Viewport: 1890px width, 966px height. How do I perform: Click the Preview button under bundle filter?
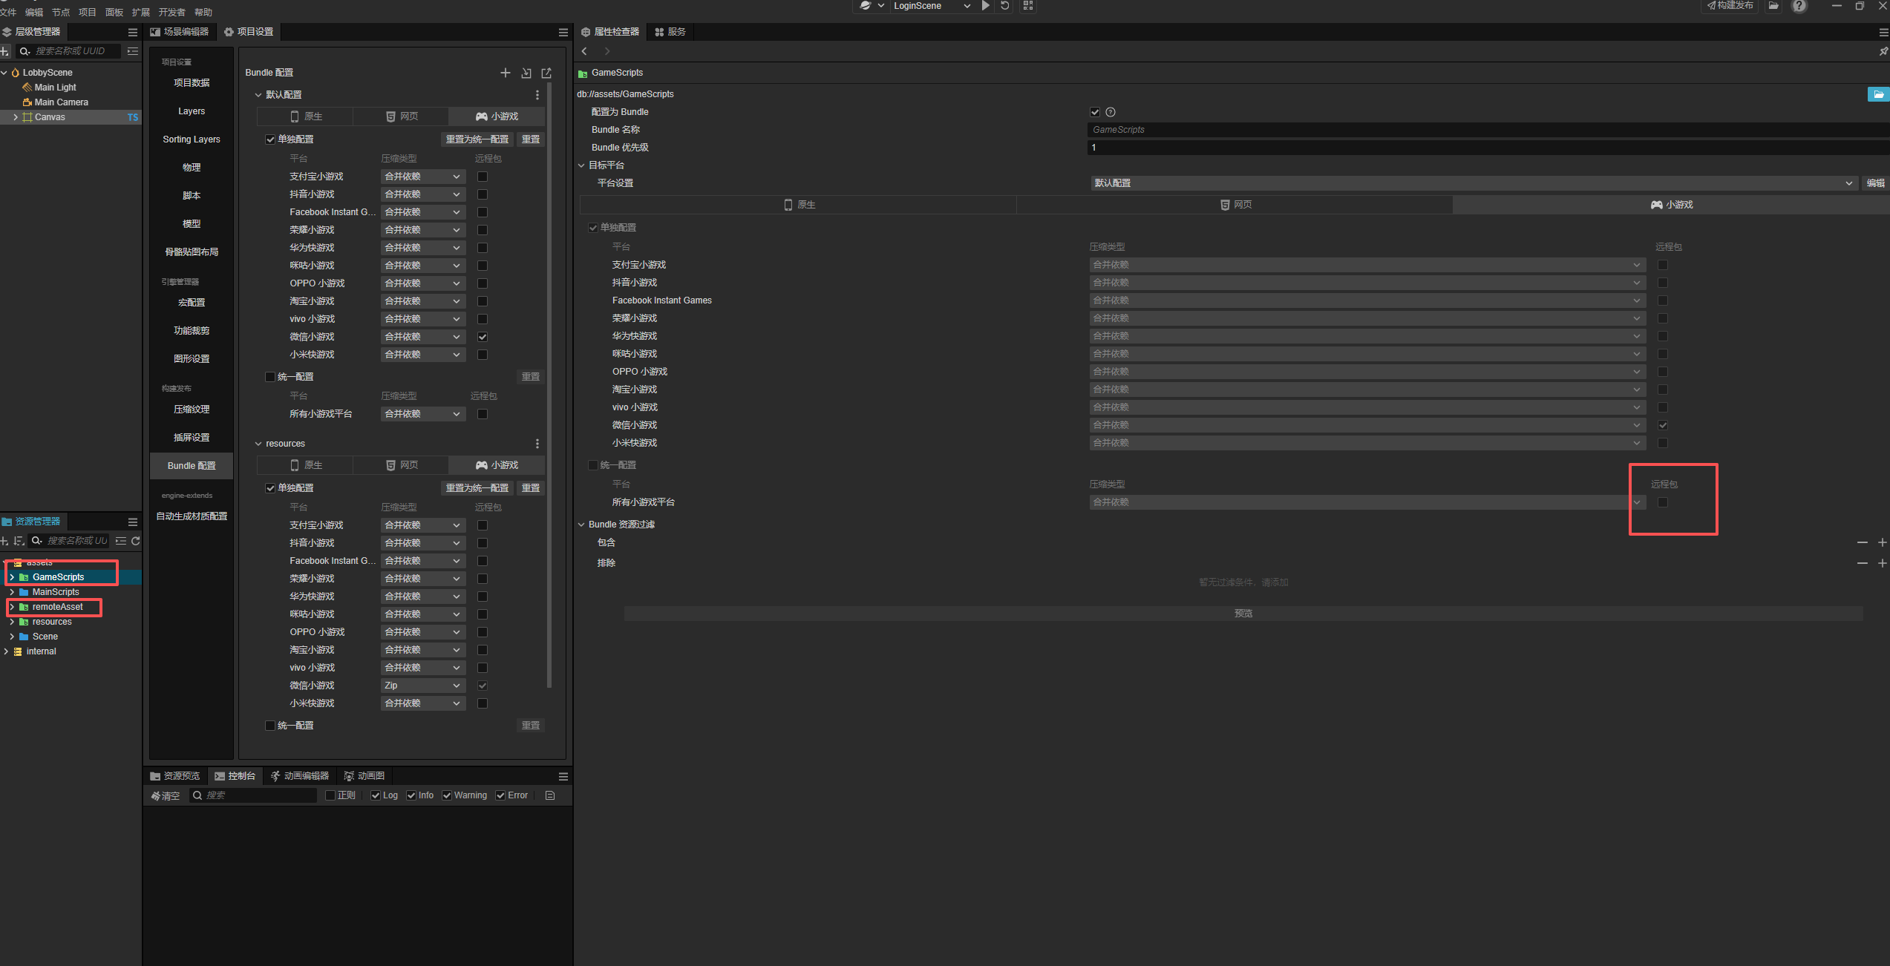point(1243,614)
